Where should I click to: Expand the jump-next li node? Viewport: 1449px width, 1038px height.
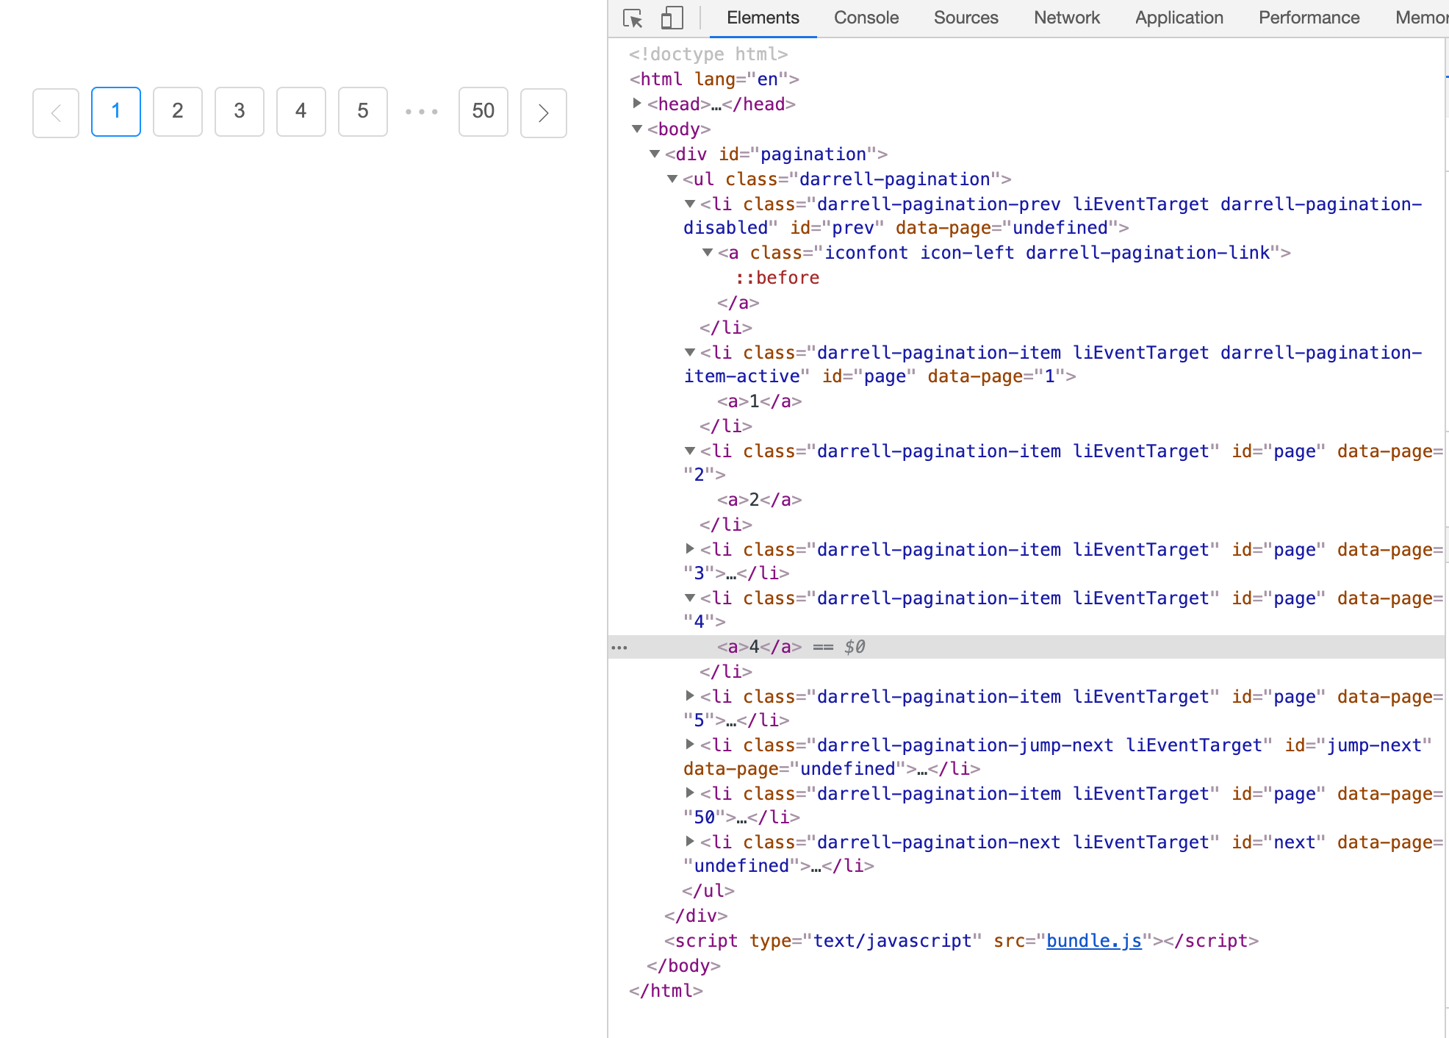click(x=690, y=744)
